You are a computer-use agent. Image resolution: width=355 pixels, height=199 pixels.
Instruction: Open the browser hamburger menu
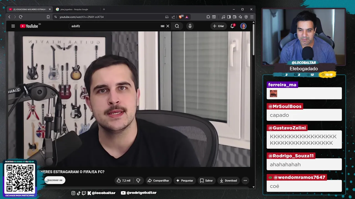[x=252, y=17]
